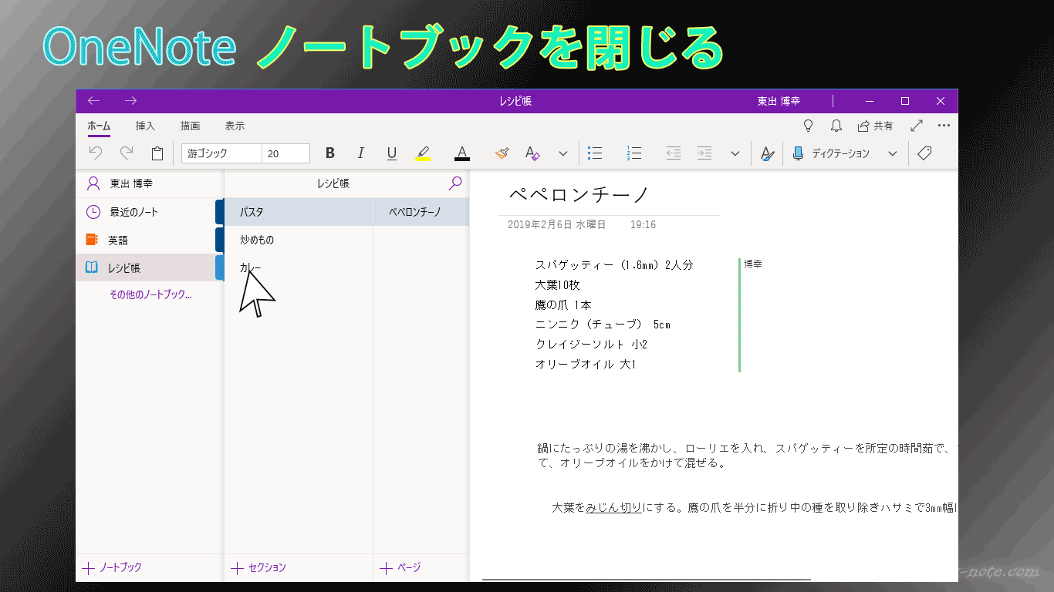Open dictation language dropdown arrow
1054x592 pixels.
[x=893, y=153]
